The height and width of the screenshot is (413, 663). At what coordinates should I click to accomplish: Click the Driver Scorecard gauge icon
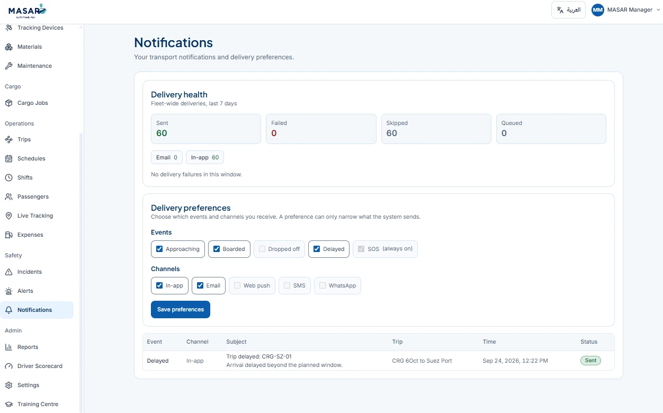click(8, 366)
